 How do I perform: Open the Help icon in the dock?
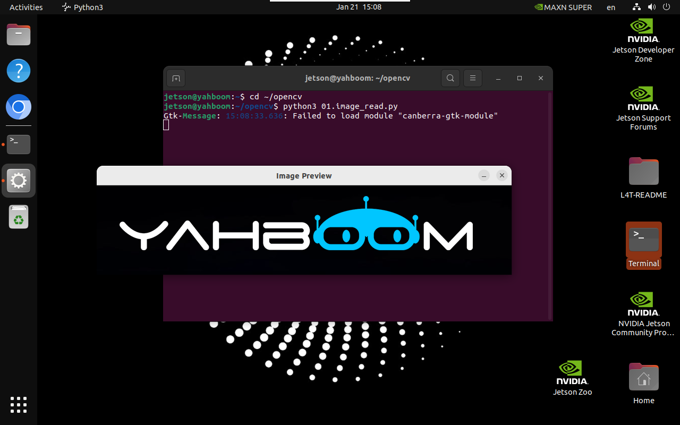pyautogui.click(x=19, y=71)
